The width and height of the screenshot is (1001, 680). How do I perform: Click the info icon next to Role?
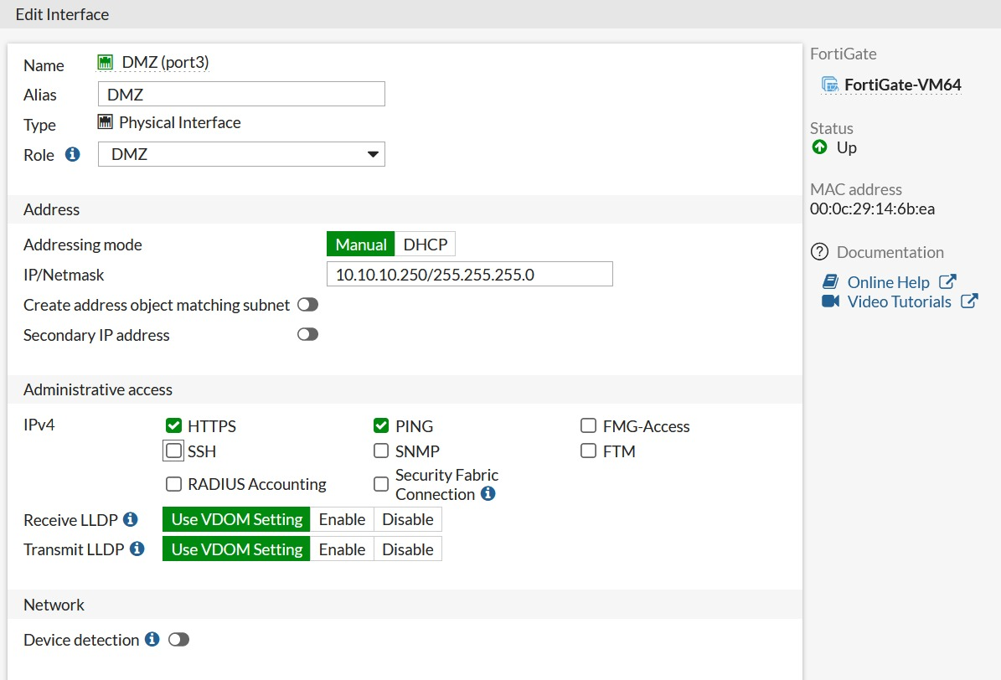pyautogui.click(x=71, y=154)
